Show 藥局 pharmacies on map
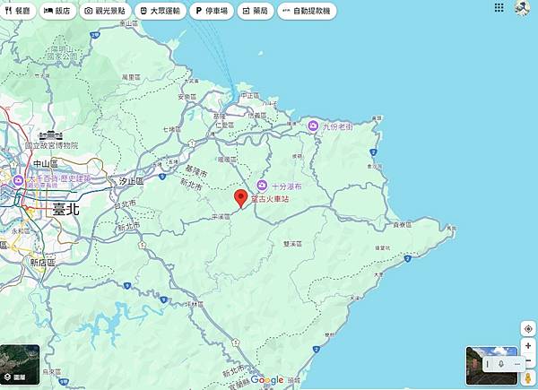 coord(256,11)
